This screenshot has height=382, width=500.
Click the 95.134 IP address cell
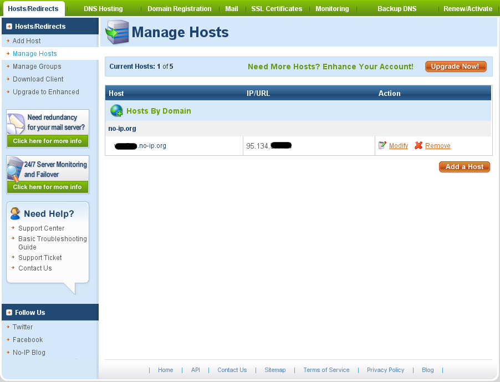coord(309,146)
